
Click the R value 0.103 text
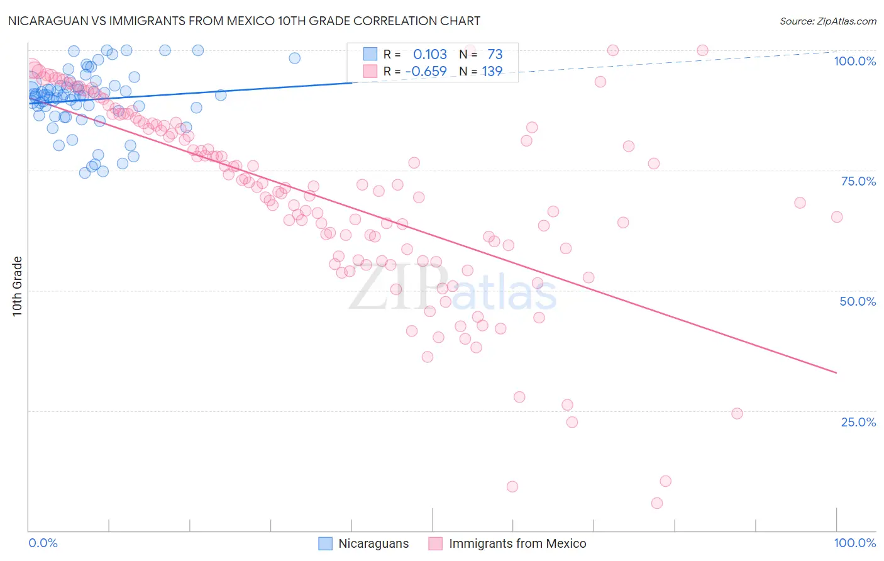tap(430, 54)
